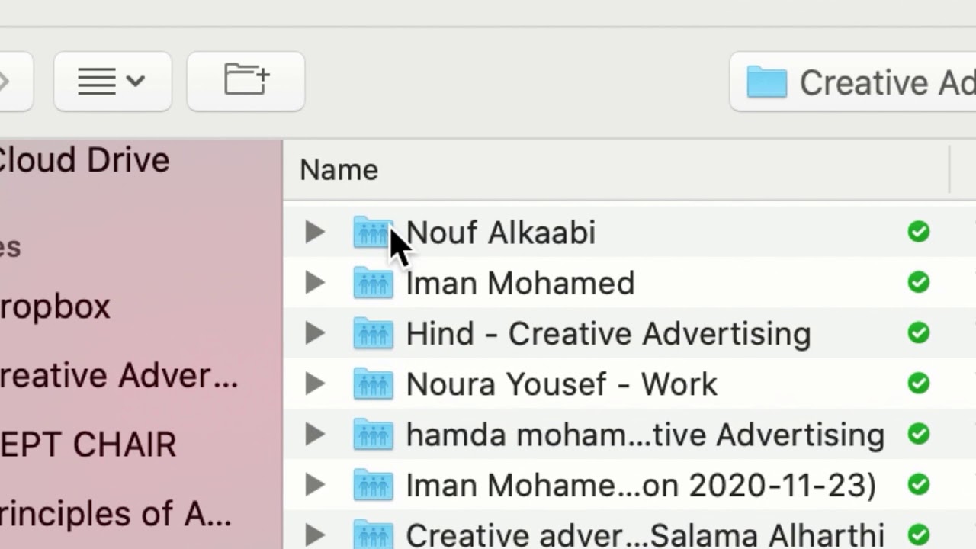Select Hind - Creative Advertising name text
The width and height of the screenshot is (976, 549).
click(608, 334)
